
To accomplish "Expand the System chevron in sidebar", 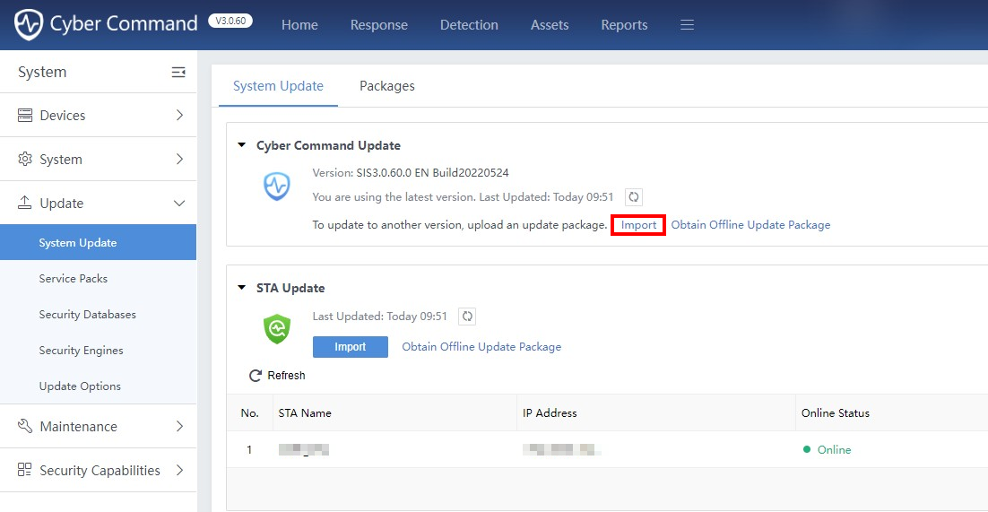I will [x=179, y=159].
